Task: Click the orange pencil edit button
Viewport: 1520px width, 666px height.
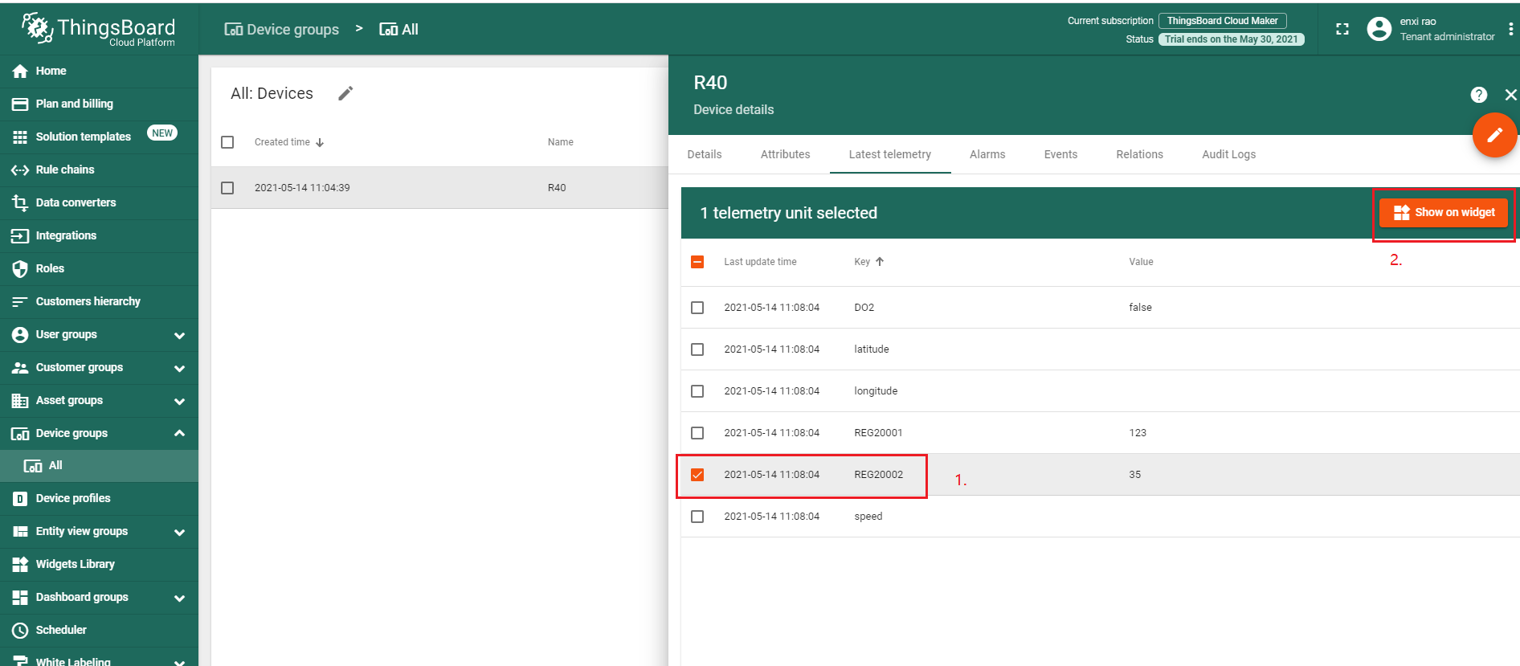Action: click(x=1493, y=135)
